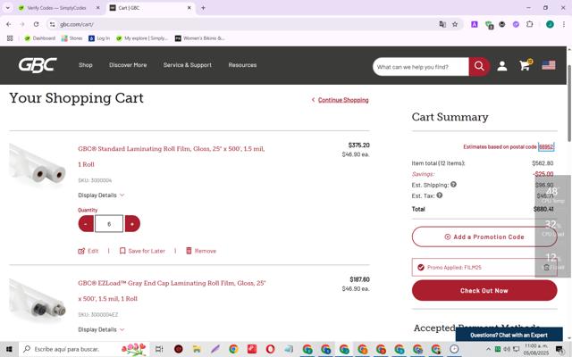Open the Service & Support menu
Screen dimensions: 572x357
point(188,65)
